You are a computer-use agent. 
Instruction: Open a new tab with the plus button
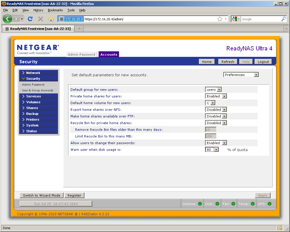pyautogui.click(x=79, y=28)
